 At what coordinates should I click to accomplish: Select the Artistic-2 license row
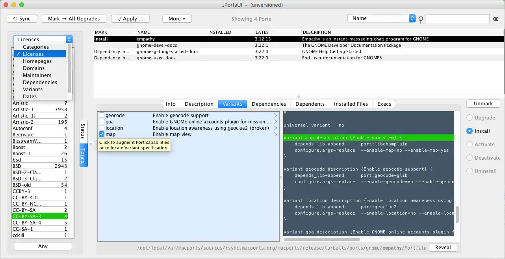pyautogui.click(x=40, y=122)
